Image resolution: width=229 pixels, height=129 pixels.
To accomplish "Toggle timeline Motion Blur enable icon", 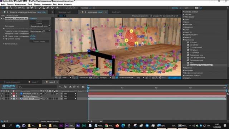I will click(x=78, y=87).
